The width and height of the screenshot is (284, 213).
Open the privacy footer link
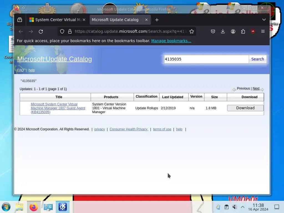[x=100, y=129]
